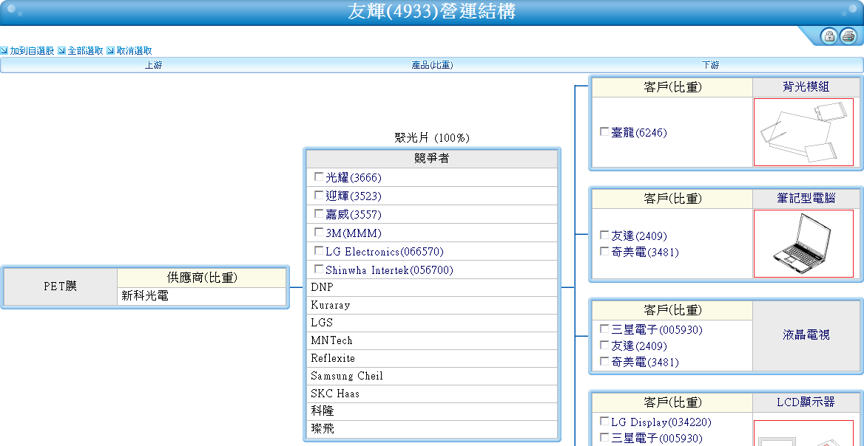864x446 pixels.
Task: Check 三星電子(005930) checkbox under 液晶電視
Action: 604,329
